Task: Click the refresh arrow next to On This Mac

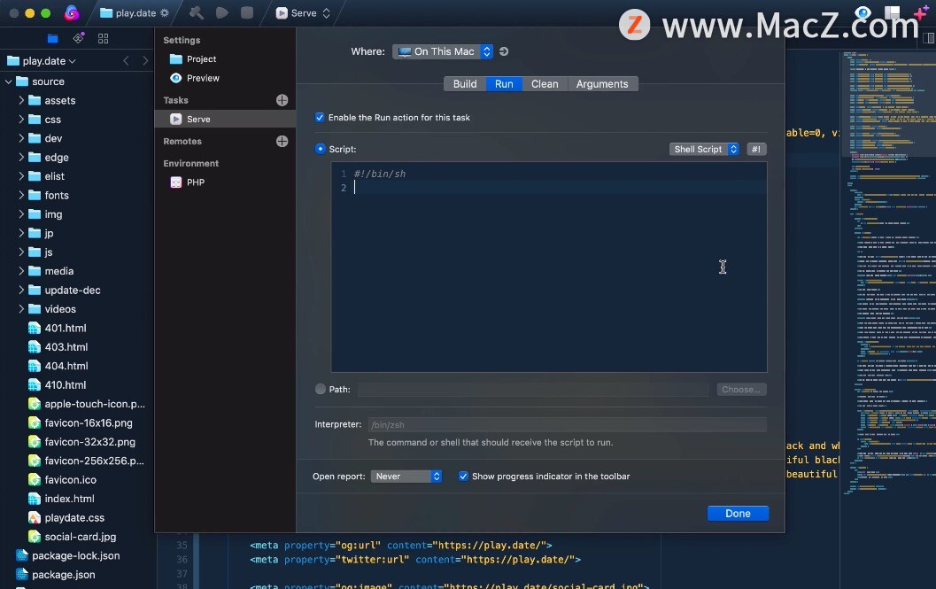Action: (x=504, y=51)
